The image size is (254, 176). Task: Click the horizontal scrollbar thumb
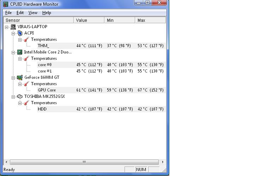click(x=84, y=162)
